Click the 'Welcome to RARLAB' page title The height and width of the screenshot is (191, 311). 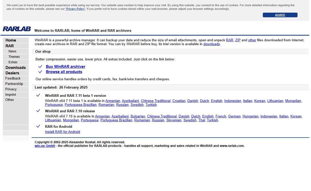pyautogui.click(x=83, y=31)
